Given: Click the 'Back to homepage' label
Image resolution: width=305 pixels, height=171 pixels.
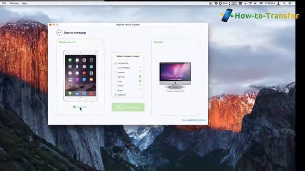Looking at the screenshot, I should click(x=75, y=33).
